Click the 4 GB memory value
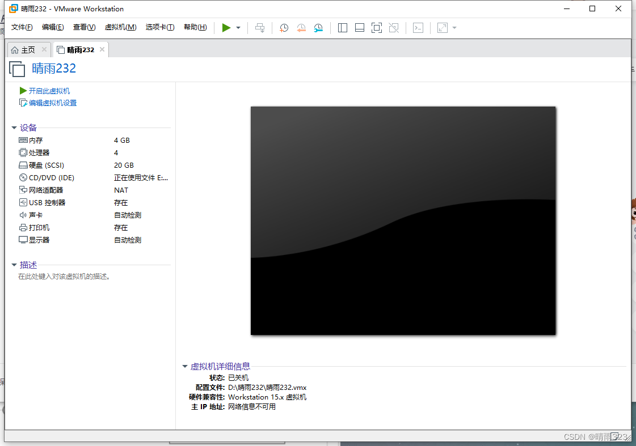The image size is (636, 446). 121,140
